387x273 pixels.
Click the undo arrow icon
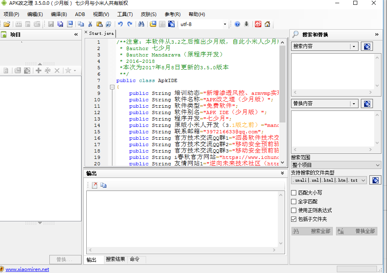click(120, 24)
